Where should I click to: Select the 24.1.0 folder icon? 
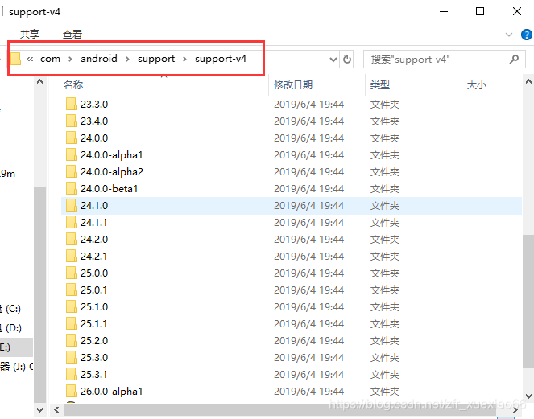coord(71,205)
